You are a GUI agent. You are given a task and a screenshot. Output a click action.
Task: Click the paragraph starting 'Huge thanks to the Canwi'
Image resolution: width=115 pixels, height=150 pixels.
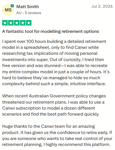pos(57,135)
